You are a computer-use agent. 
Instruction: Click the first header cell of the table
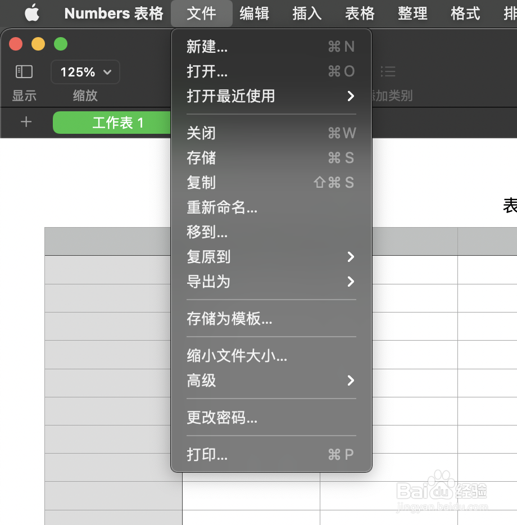[x=108, y=241]
